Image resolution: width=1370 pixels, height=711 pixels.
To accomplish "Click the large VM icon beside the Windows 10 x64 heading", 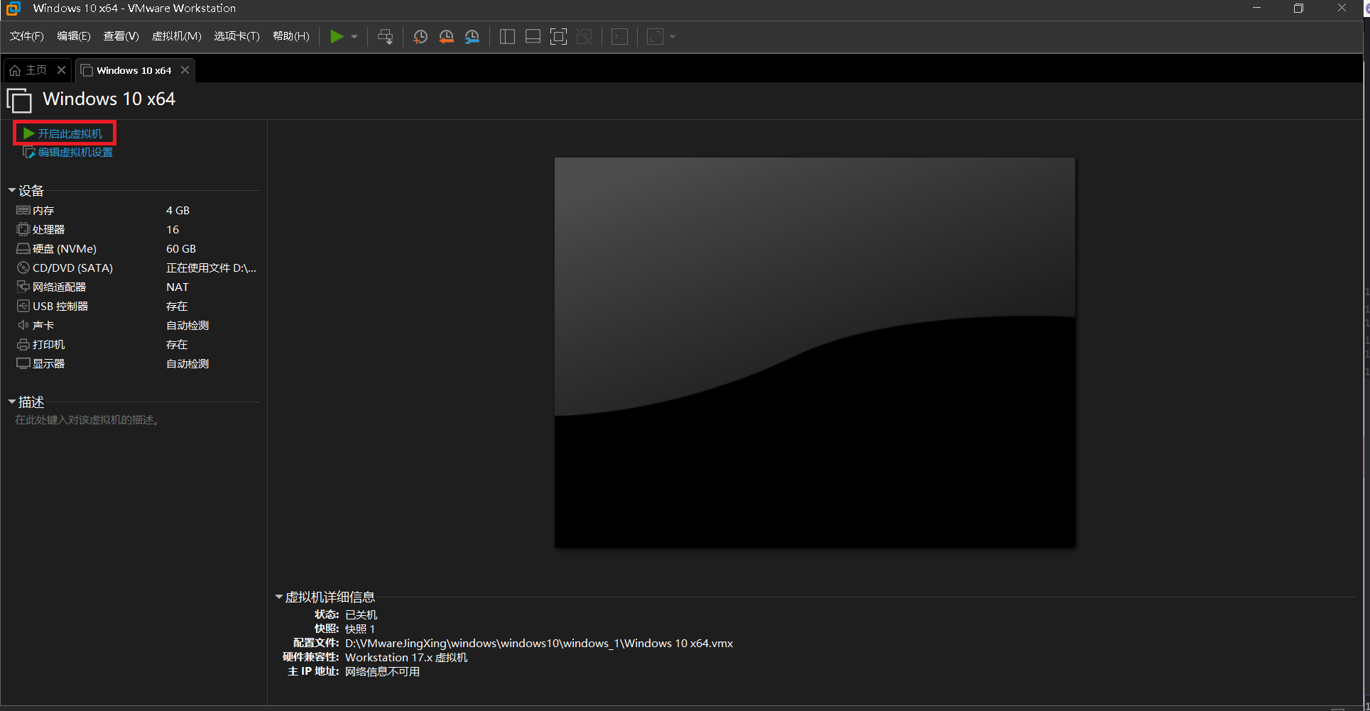I will [19, 100].
